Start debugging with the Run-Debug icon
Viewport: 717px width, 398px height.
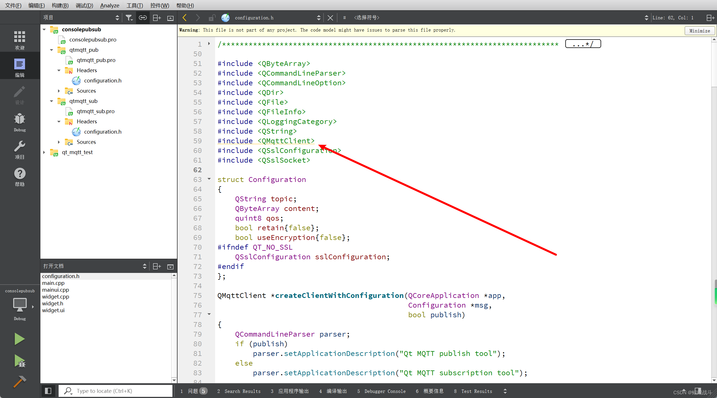[20, 361]
